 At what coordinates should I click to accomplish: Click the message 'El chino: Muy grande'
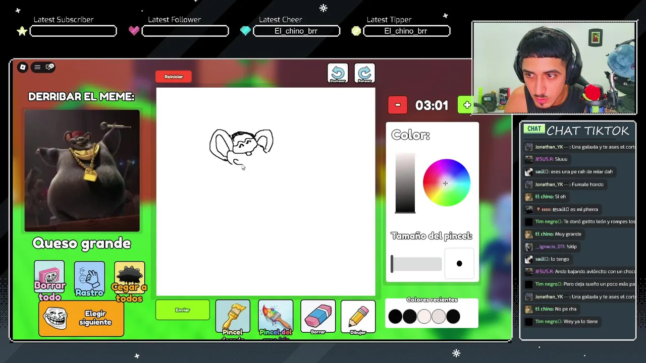558,234
